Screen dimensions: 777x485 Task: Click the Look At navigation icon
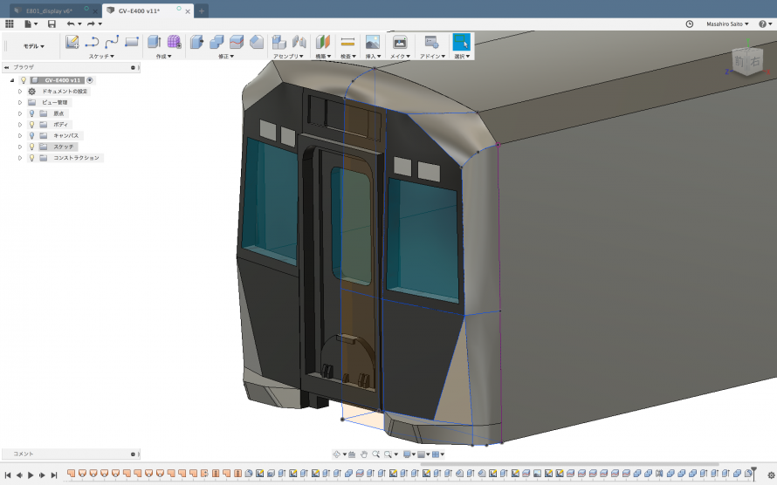click(x=352, y=454)
